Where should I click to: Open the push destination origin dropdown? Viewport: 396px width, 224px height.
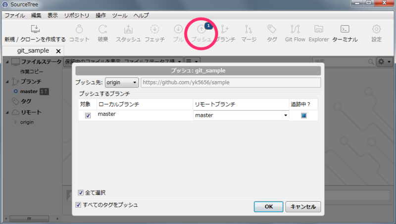[122, 83]
